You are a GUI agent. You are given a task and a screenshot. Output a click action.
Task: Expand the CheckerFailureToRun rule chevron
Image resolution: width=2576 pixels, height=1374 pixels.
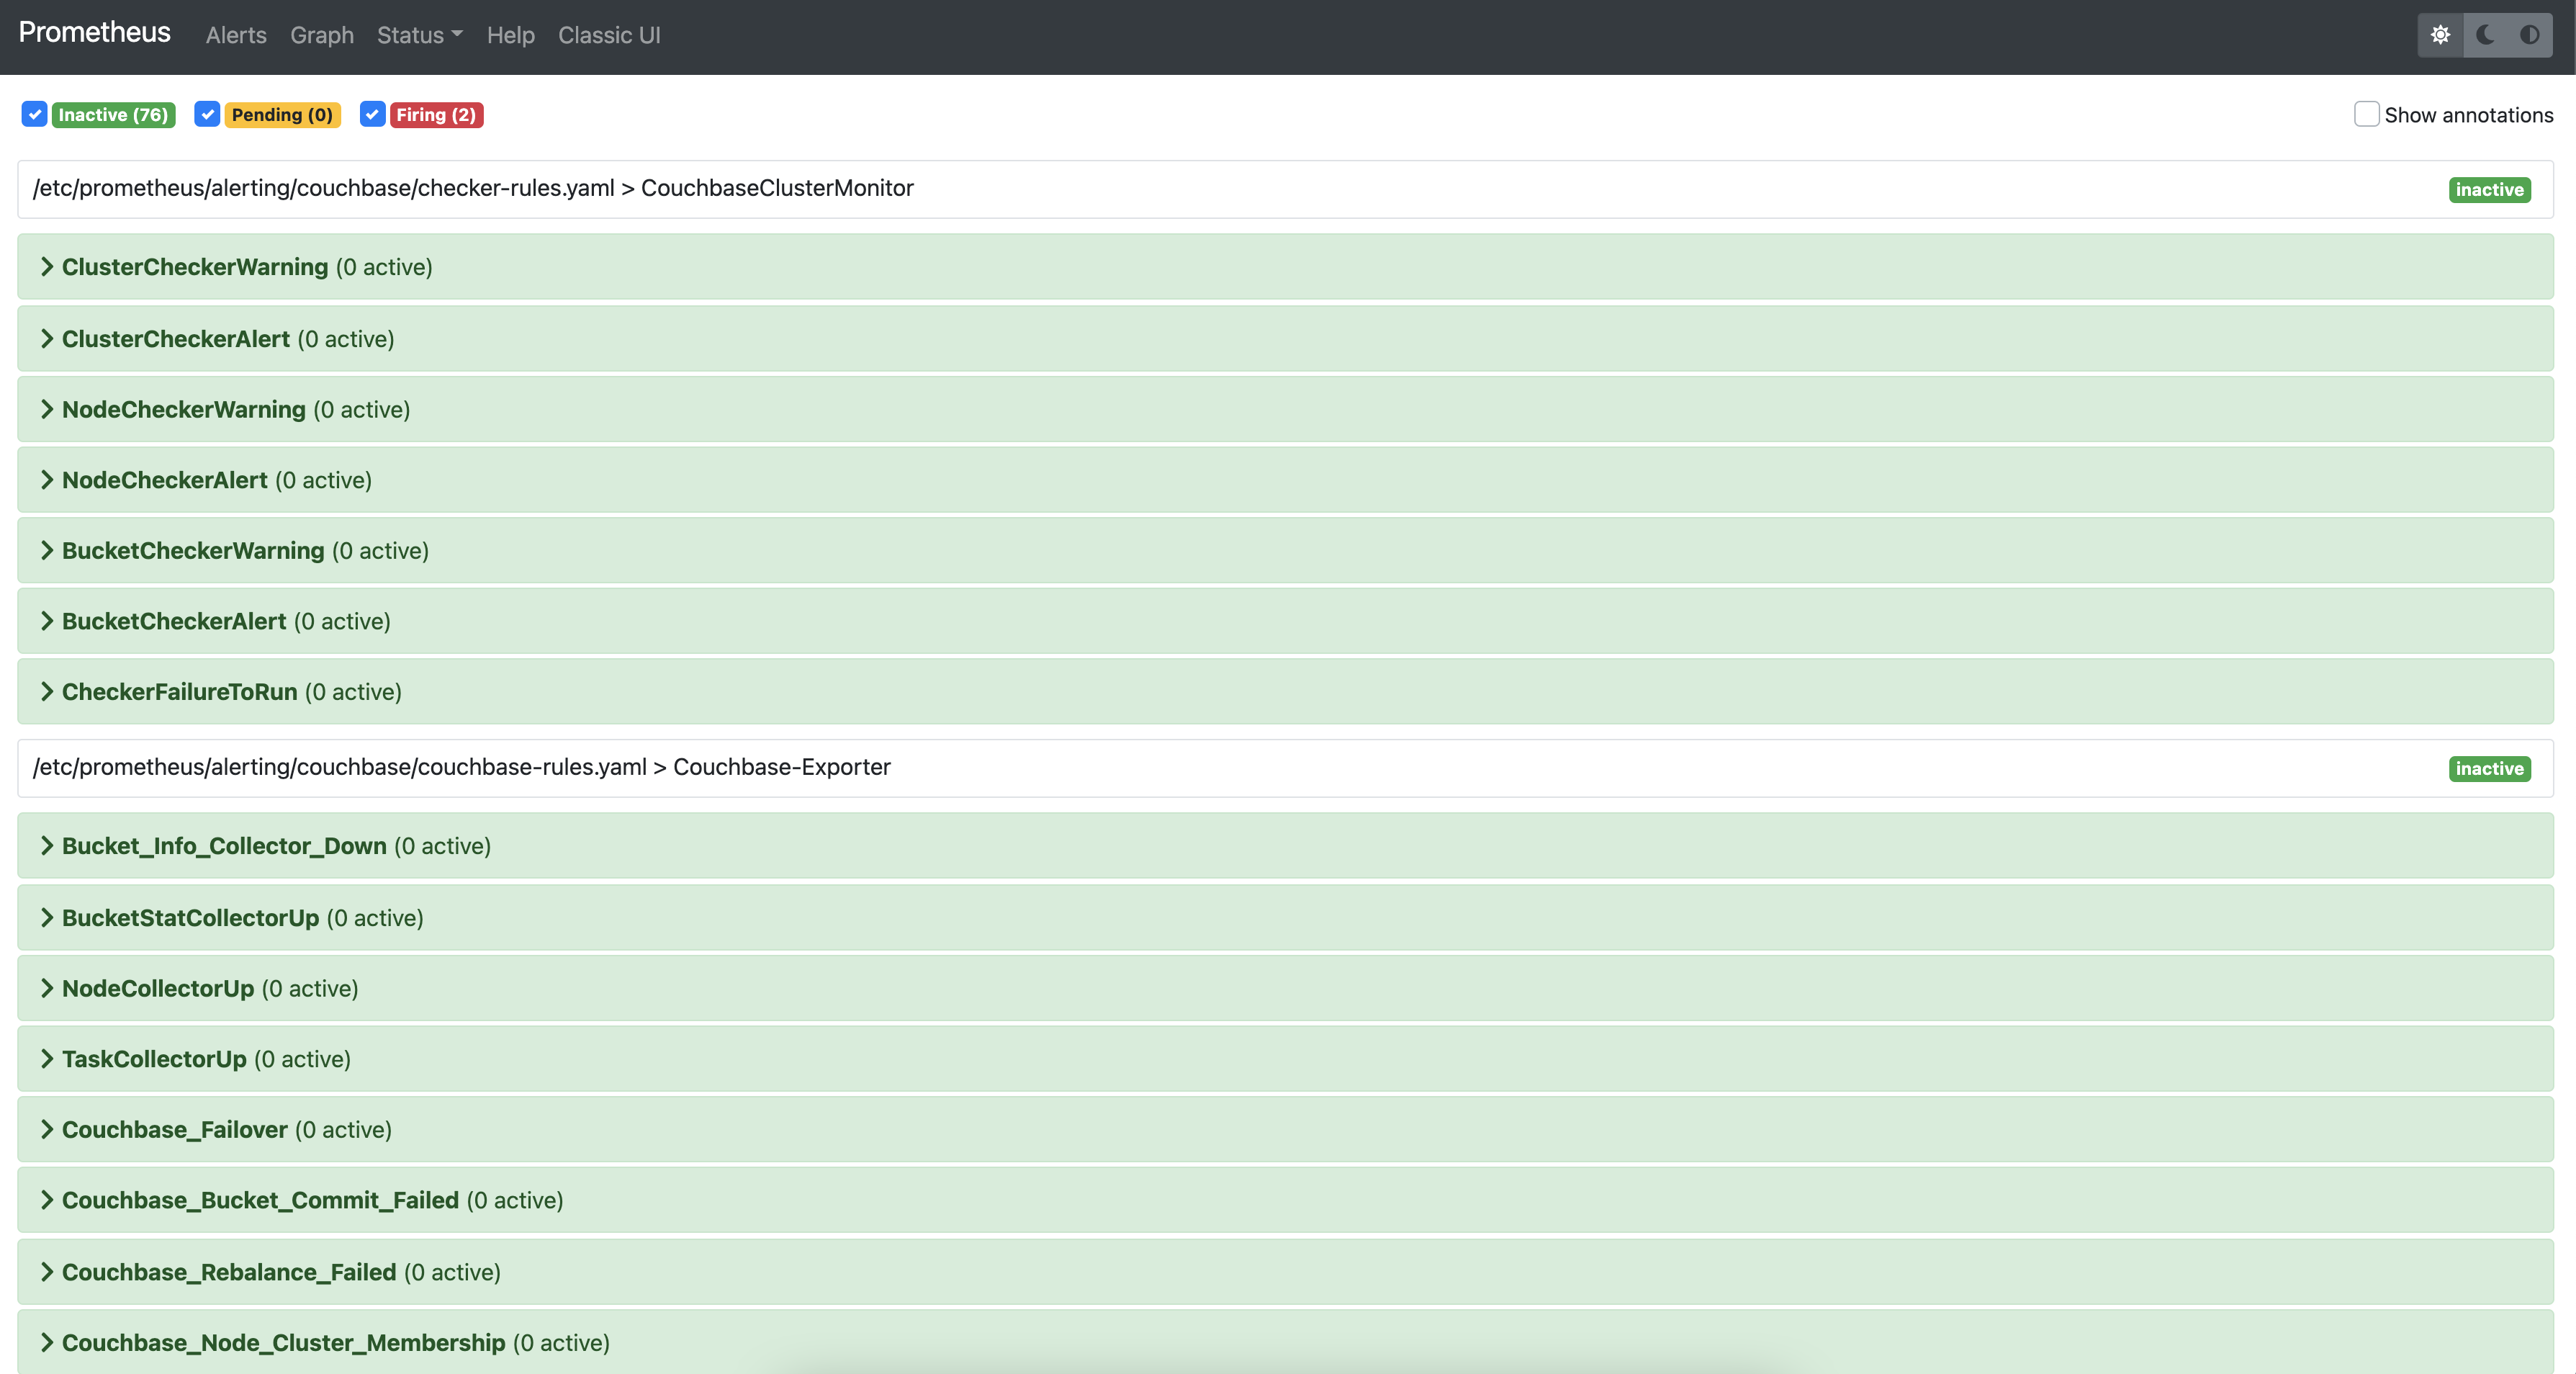coord(47,692)
